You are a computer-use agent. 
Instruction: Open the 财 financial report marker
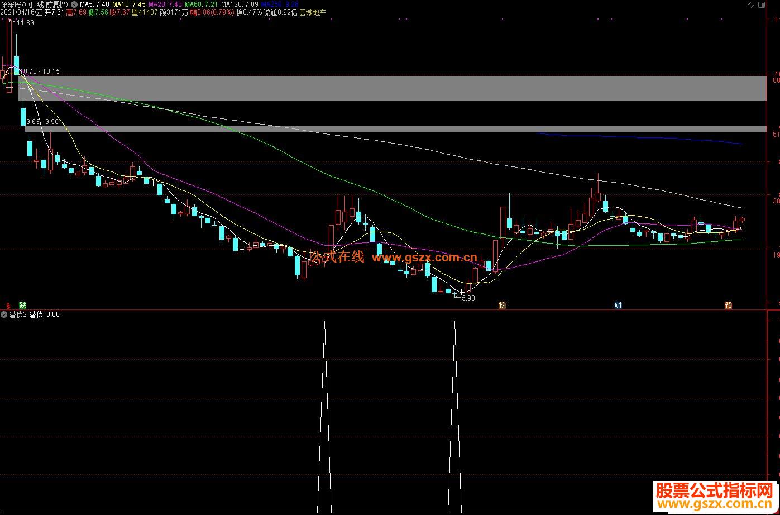tap(618, 305)
